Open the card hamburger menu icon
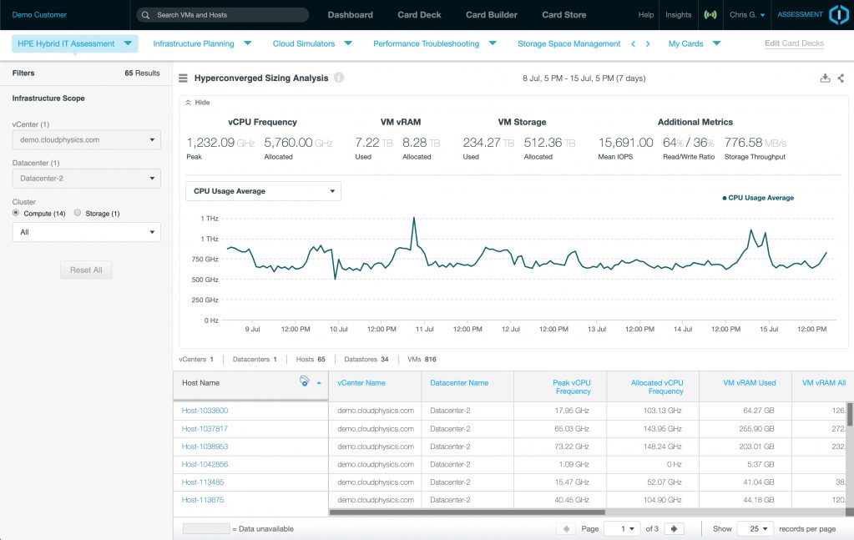 183,78
